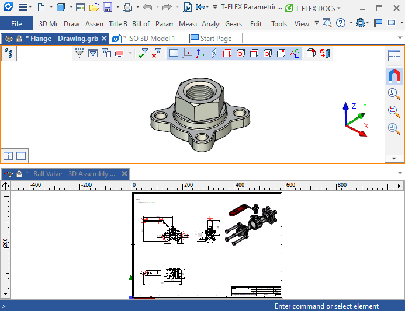Open the search commands magnifier icon

pos(327,23)
